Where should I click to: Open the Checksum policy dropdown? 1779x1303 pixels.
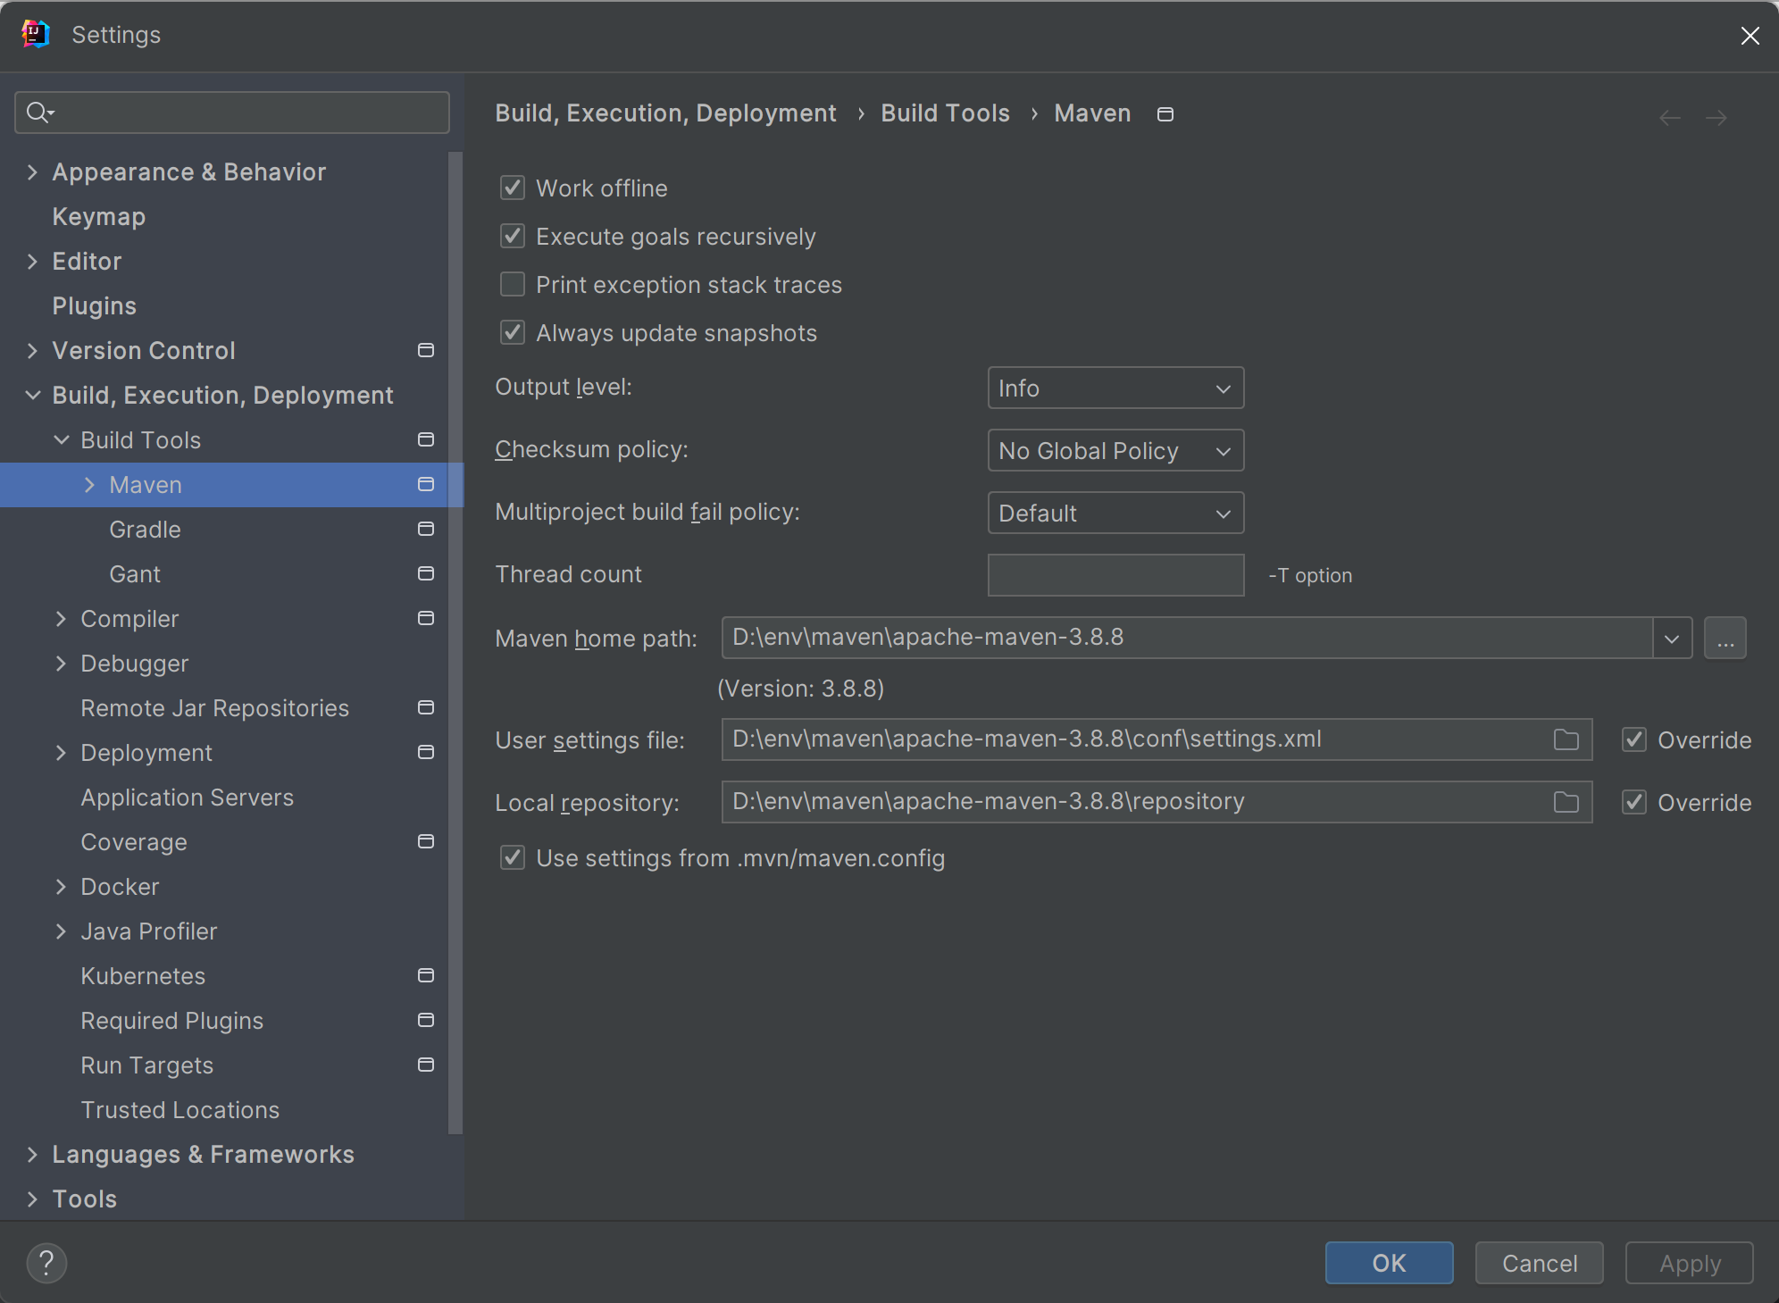(1115, 450)
